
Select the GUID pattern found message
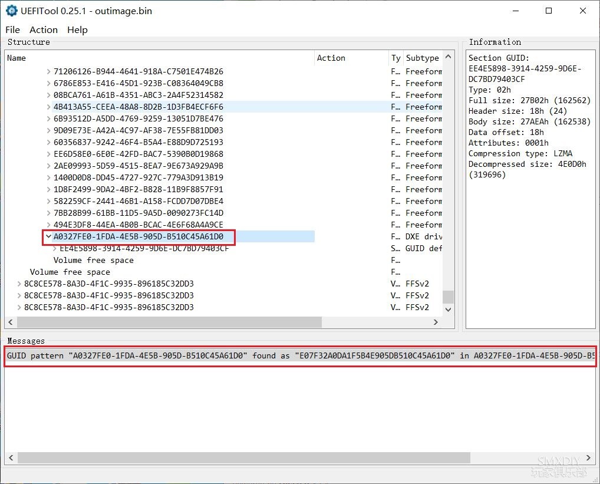pyautogui.click(x=301, y=356)
